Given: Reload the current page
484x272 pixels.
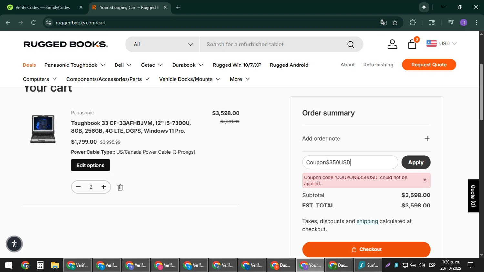Looking at the screenshot, I should [x=34, y=23].
